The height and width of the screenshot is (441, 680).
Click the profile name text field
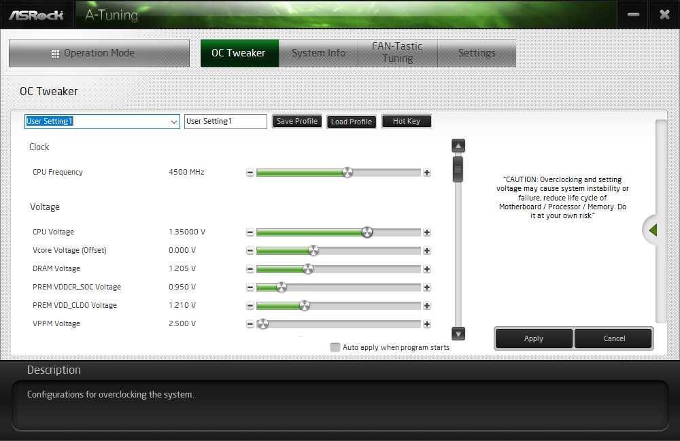[226, 122]
